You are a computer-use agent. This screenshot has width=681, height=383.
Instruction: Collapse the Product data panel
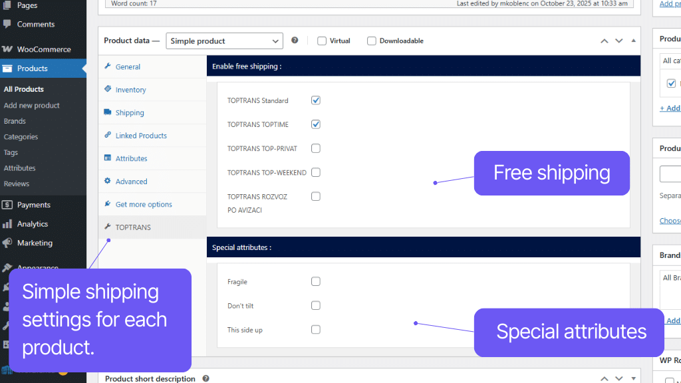tap(634, 41)
